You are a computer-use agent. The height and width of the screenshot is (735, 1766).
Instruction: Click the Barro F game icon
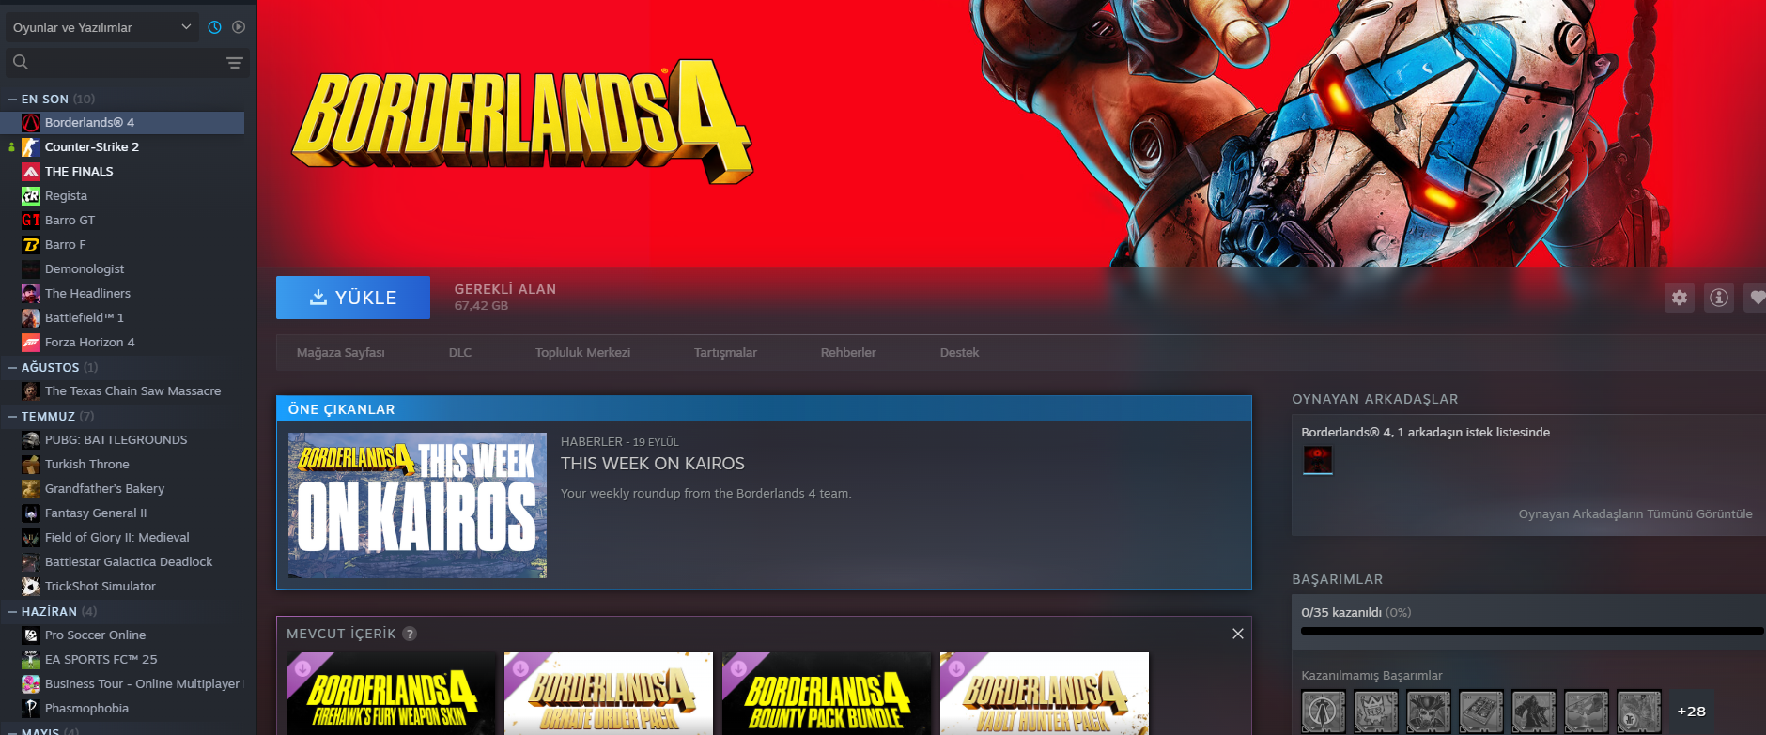31,244
